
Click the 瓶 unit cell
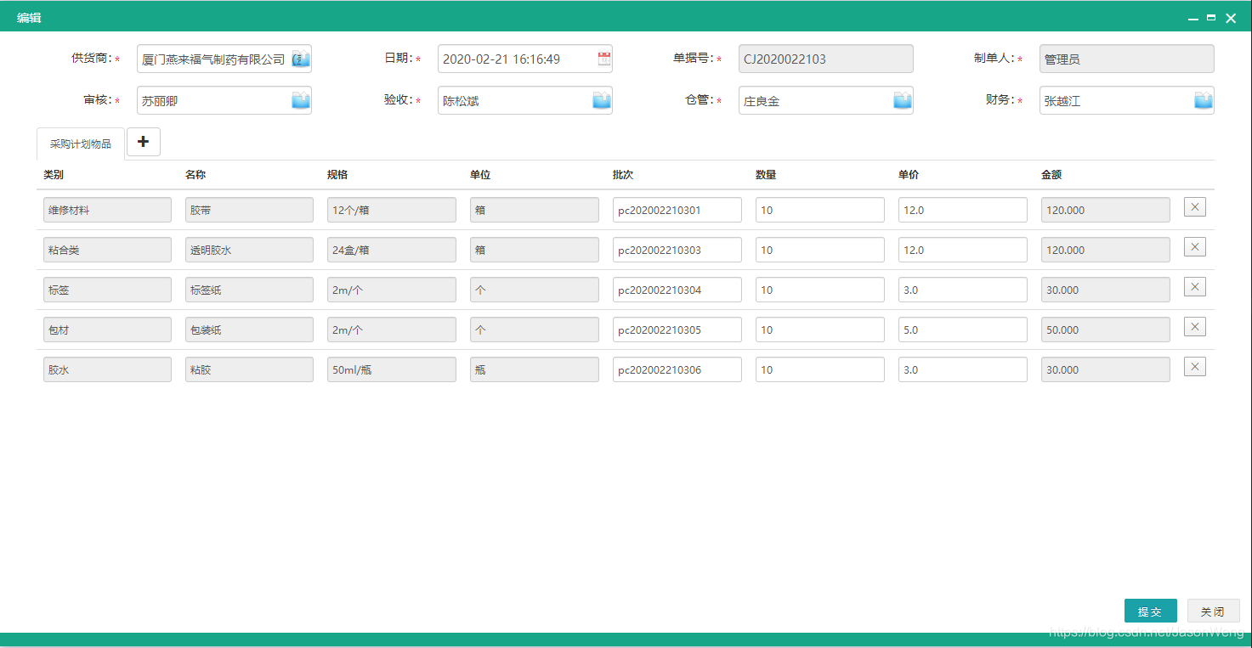535,369
